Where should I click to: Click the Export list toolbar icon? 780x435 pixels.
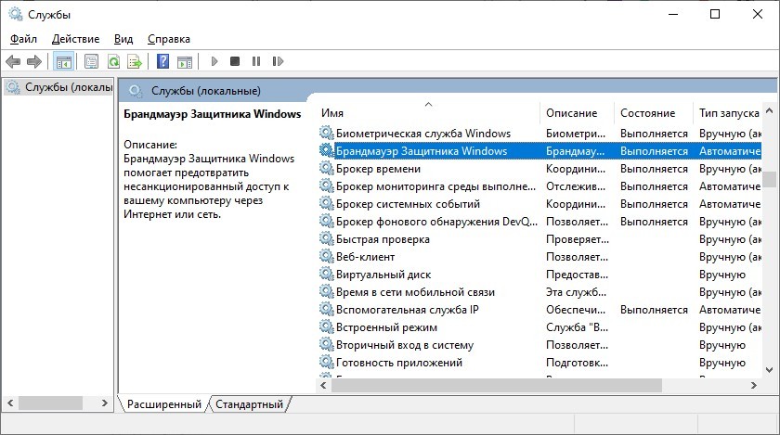pyautogui.click(x=134, y=61)
